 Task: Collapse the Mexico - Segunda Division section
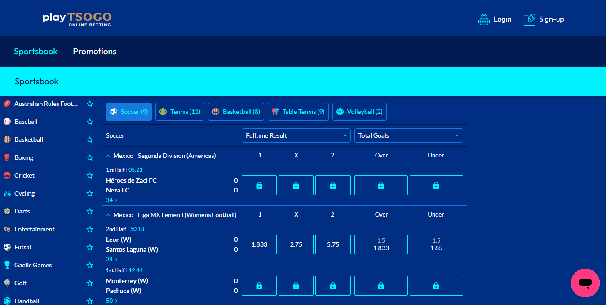click(x=107, y=155)
